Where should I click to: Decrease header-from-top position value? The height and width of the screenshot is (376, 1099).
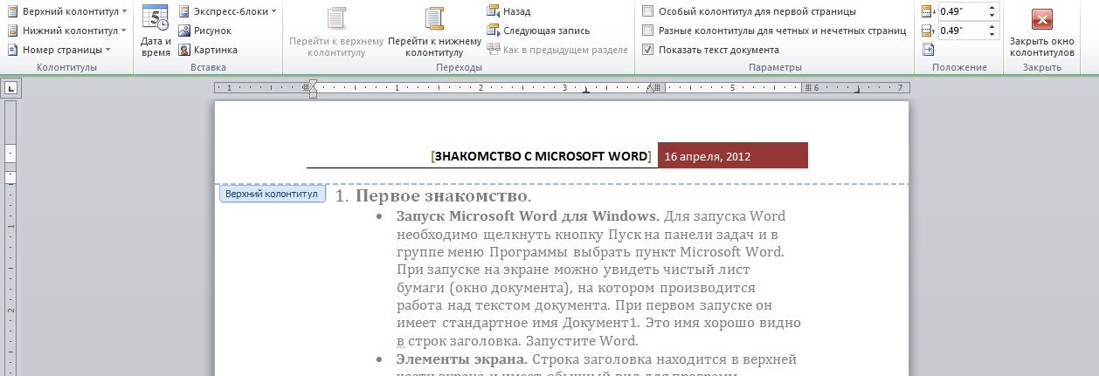pos(992,16)
